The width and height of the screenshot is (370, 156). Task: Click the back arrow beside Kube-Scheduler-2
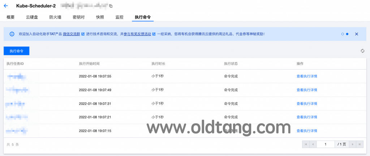click(x=6, y=6)
